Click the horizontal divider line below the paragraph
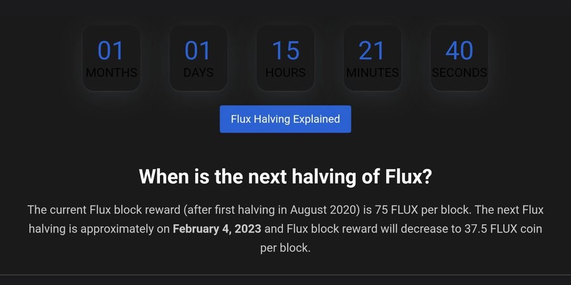This screenshot has width=571, height=285. [x=285, y=275]
